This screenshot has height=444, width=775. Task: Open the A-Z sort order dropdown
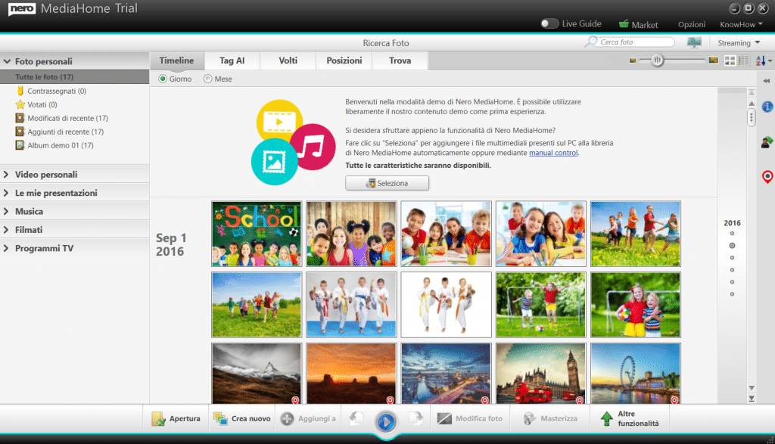click(x=764, y=61)
